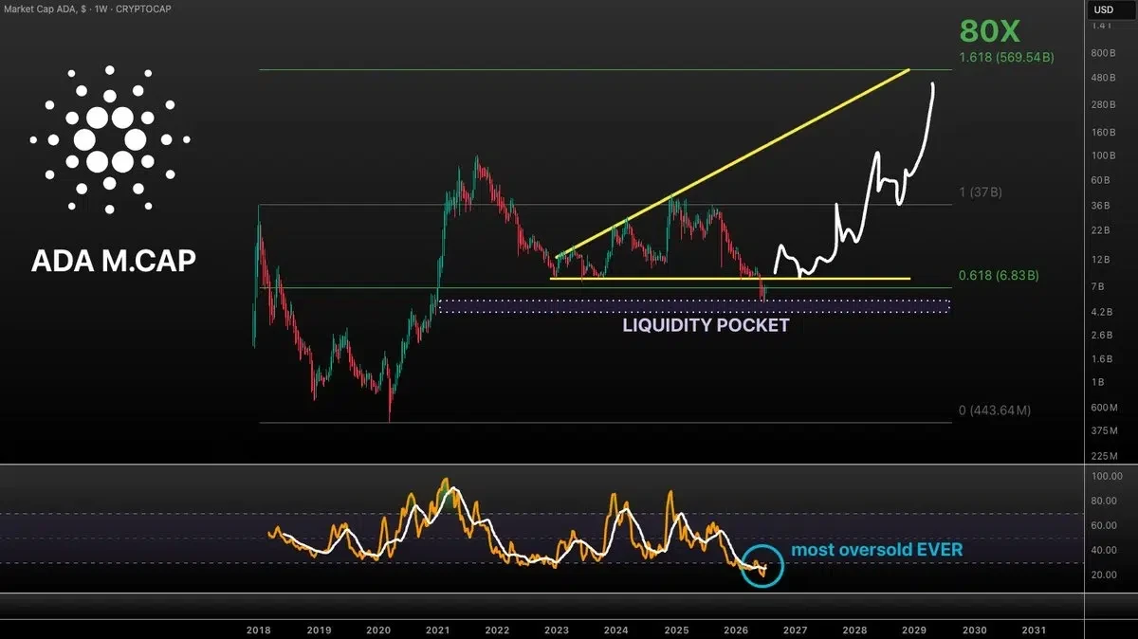Viewport: 1138px width, 639px height.
Task: Click the 20.00 value on RSI scale
Action: tap(1106, 575)
